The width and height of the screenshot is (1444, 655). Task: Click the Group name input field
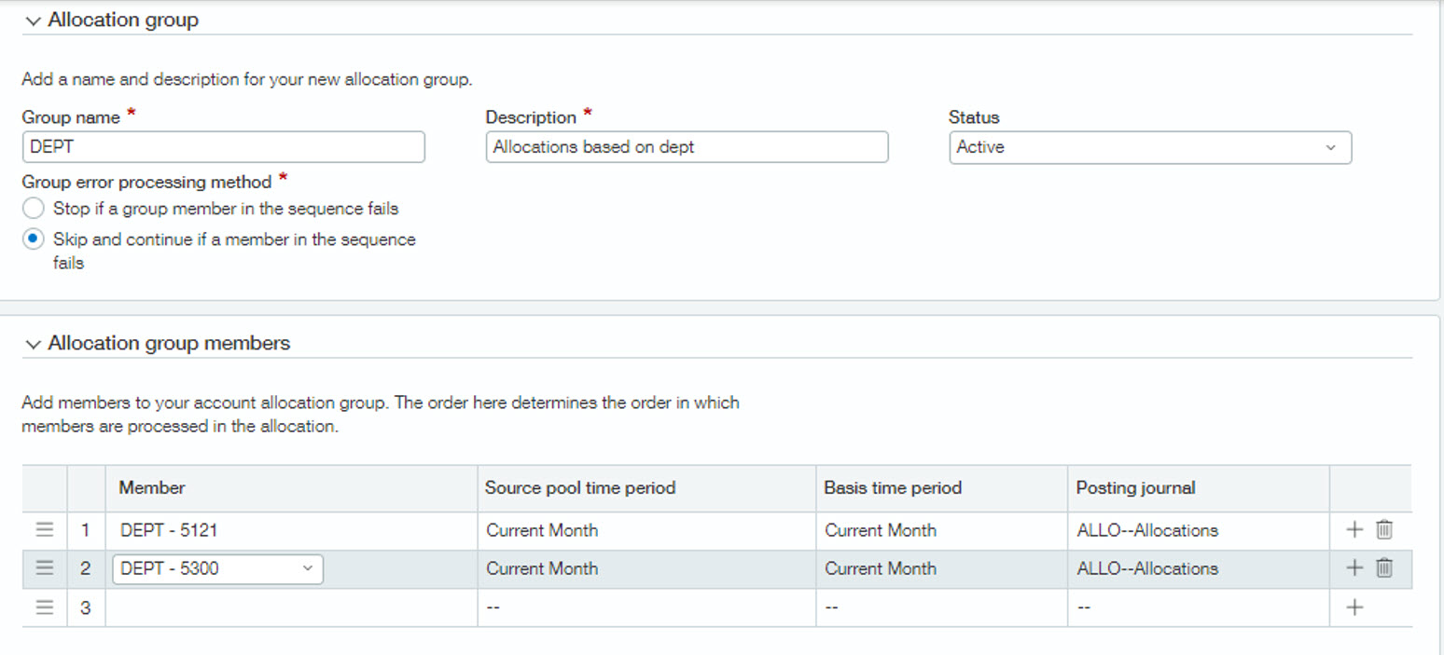click(x=223, y=147)
